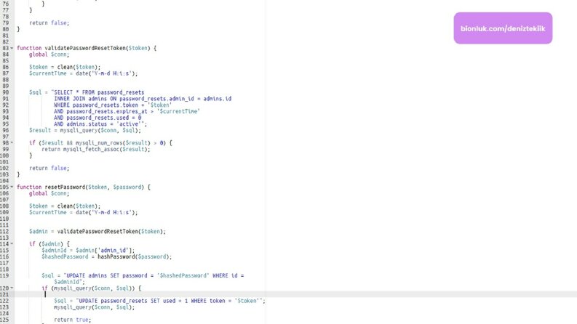This screenshot has width=577, height=324.
Task: Click '$hashedPassword = hashPassword($password);' line
Action: pos(107,256)
